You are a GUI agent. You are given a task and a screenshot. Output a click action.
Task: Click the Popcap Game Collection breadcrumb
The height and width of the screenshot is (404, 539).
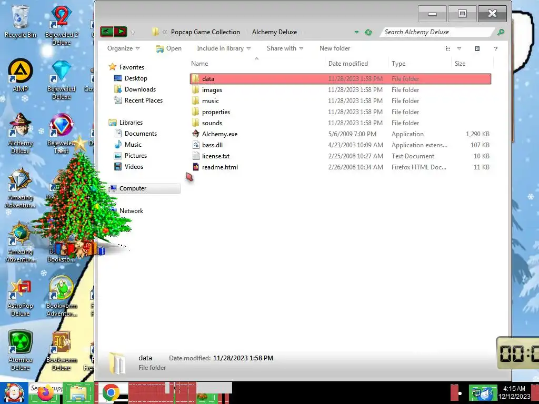click(x=205, y=32)
